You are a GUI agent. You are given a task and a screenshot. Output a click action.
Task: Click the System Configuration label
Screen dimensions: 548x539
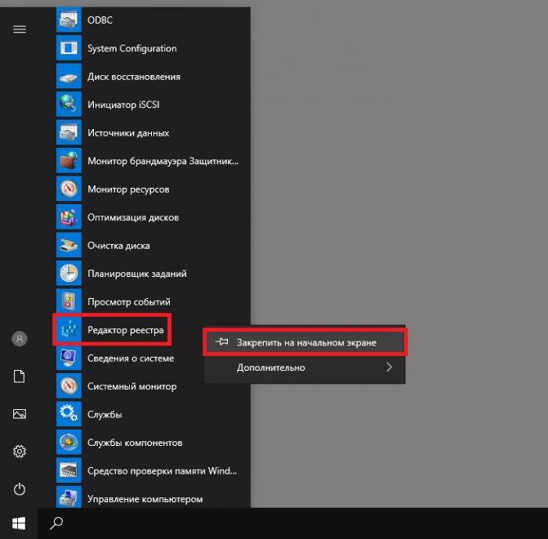[x=132, y=48]
